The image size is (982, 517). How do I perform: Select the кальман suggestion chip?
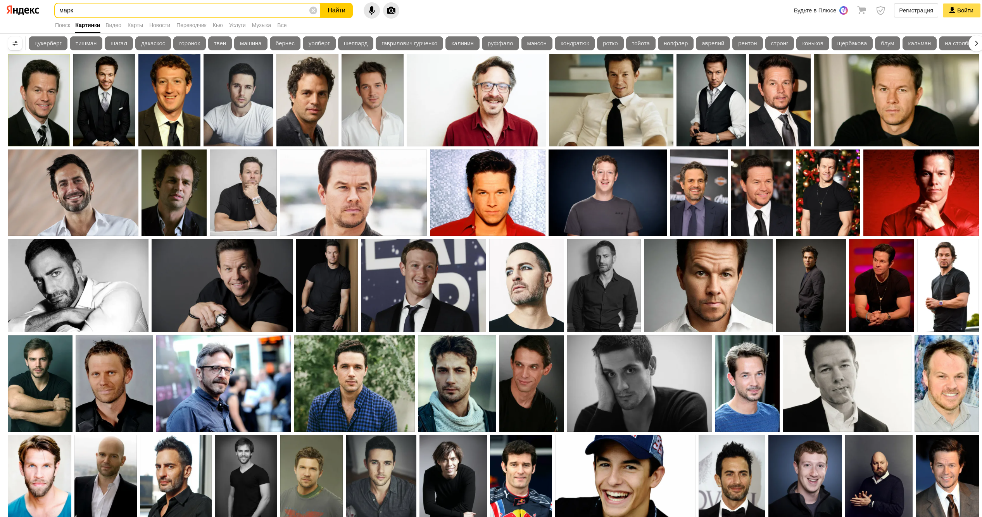tap(919, 43)
